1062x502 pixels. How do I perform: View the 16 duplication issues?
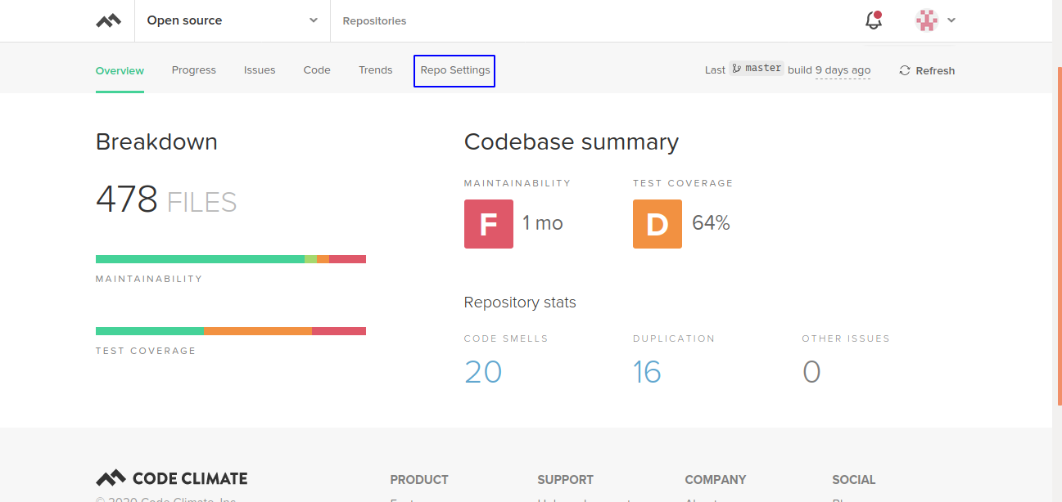click(x=647, y=372)
